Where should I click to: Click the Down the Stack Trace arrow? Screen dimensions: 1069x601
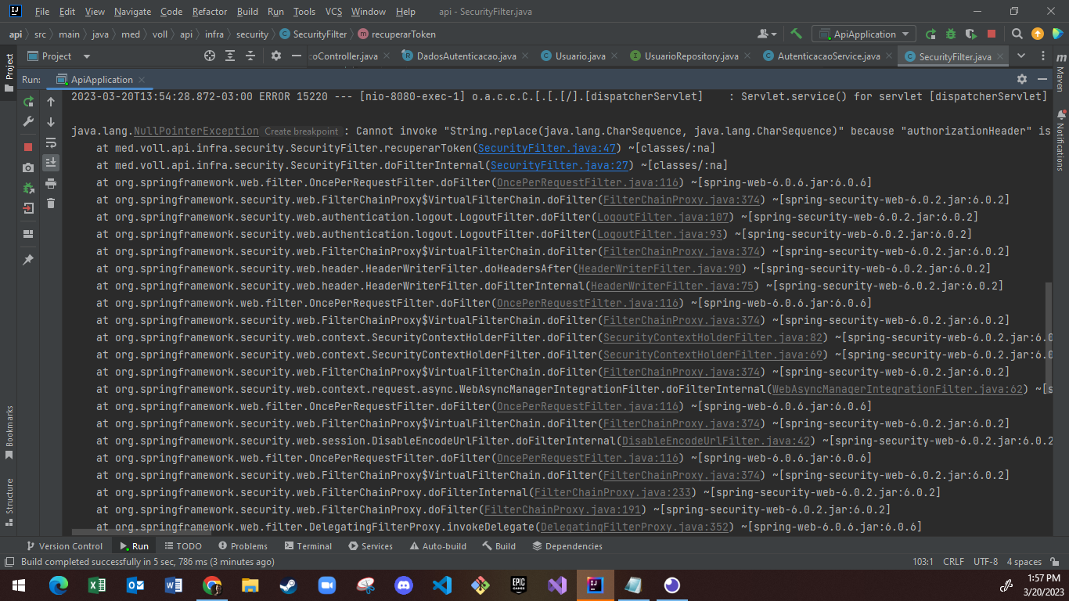tap(51, 122)
